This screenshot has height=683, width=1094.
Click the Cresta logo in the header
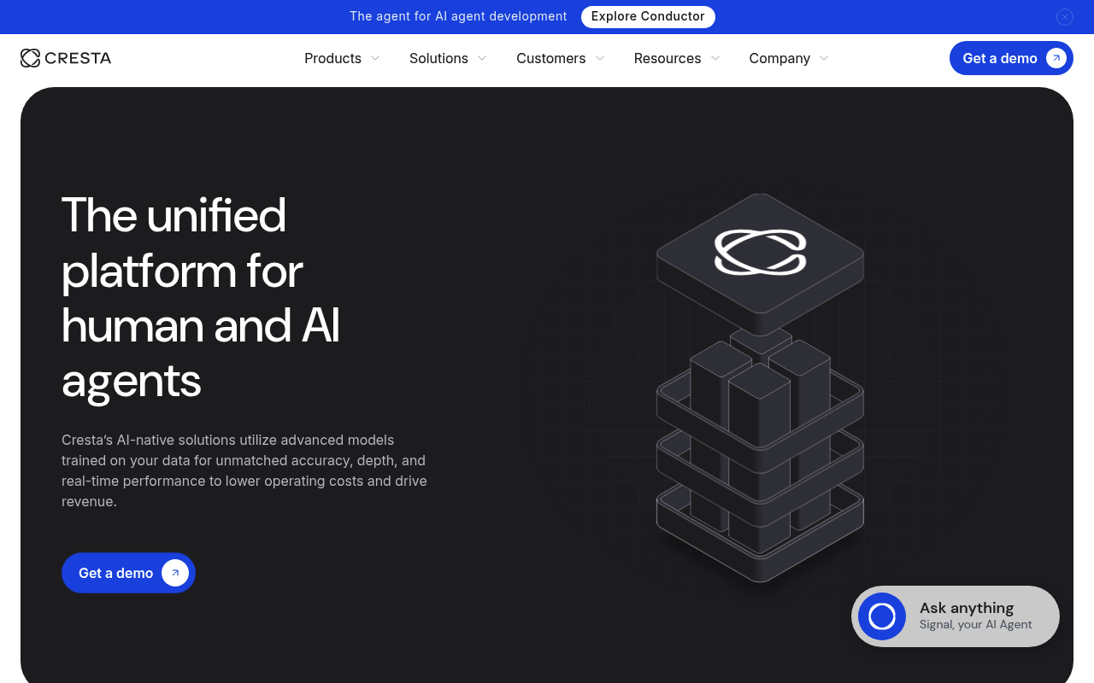66,58
